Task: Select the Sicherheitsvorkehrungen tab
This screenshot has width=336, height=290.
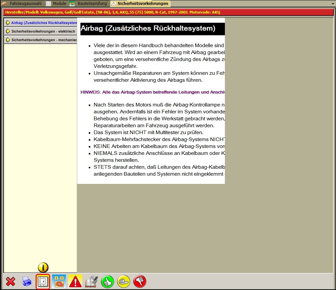Action: click(x=140, y=3)
